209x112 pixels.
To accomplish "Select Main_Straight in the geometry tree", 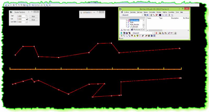I will coord(135,20).
